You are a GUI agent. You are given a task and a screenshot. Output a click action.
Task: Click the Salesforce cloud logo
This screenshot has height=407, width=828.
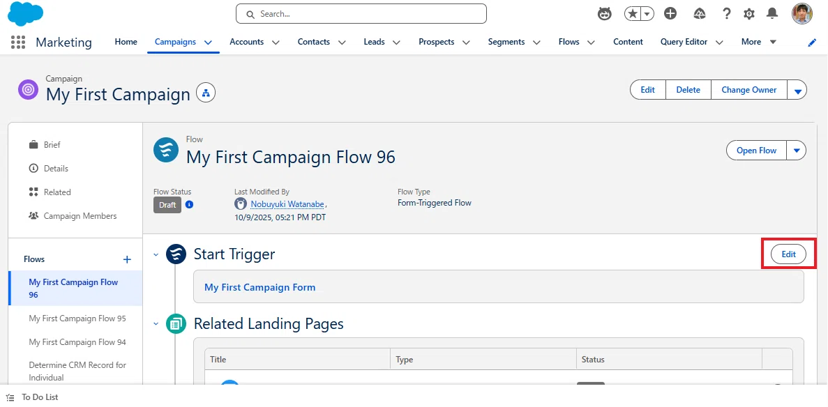[x=25, y=14]
